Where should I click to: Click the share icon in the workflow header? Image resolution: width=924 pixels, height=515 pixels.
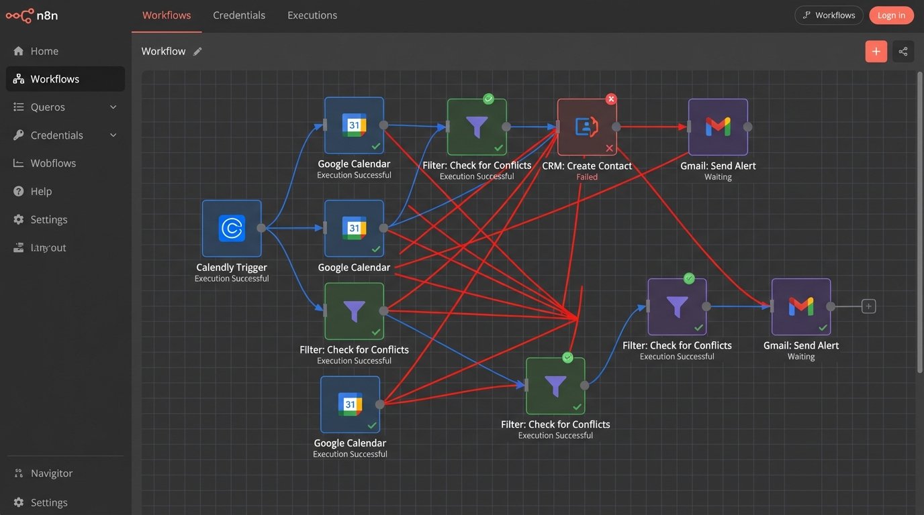click(903, 52)
